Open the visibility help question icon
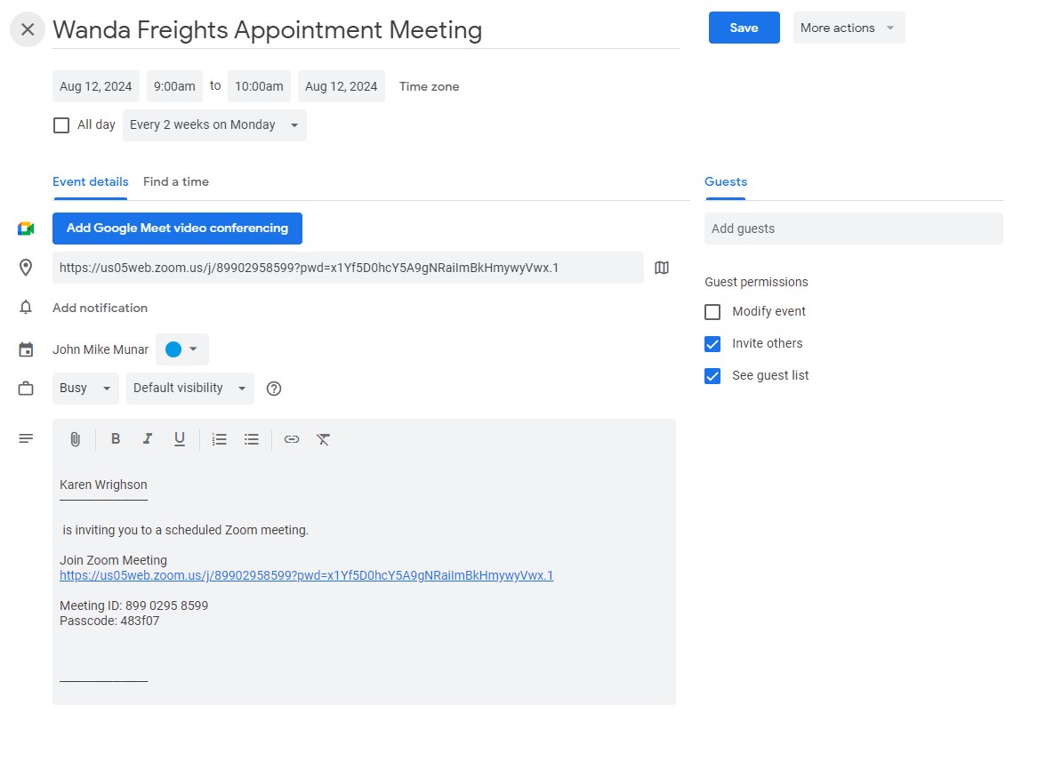This screenshot has width=1038, height=762. (274, 389)
